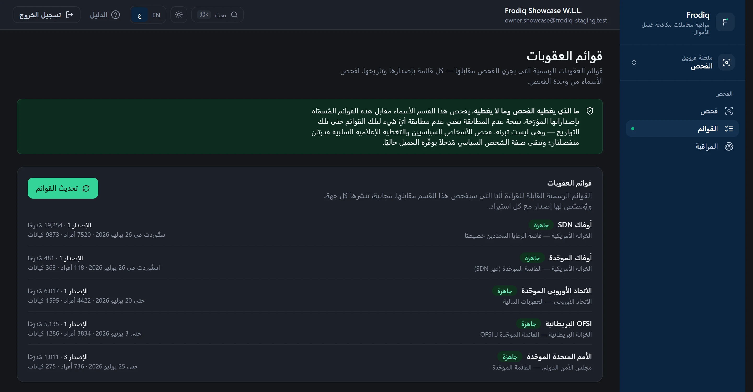The width and height of the screenshot is (753, 392).
Task: Click the radar icon beside المراقبة
Action: point(729,146)
